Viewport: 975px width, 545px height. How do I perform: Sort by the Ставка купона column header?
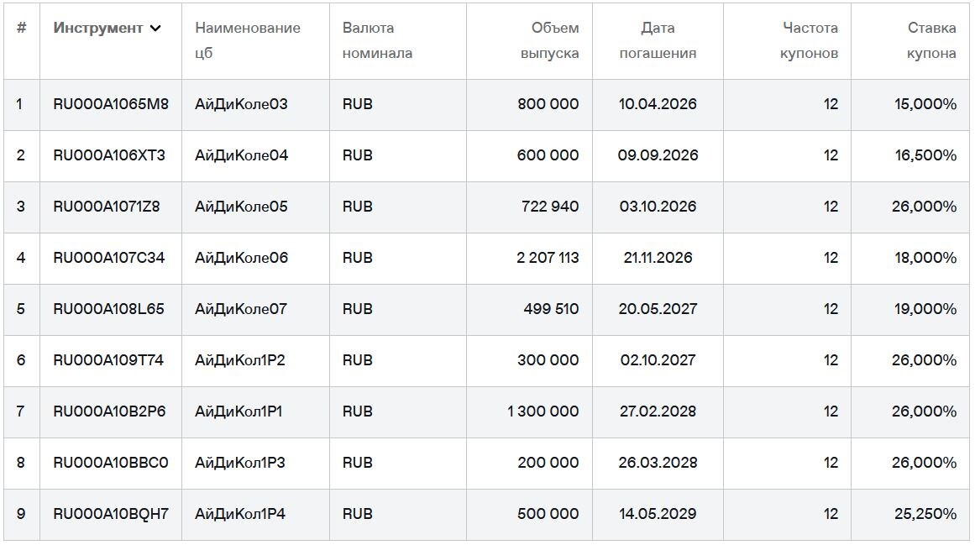tap(920, 40)
